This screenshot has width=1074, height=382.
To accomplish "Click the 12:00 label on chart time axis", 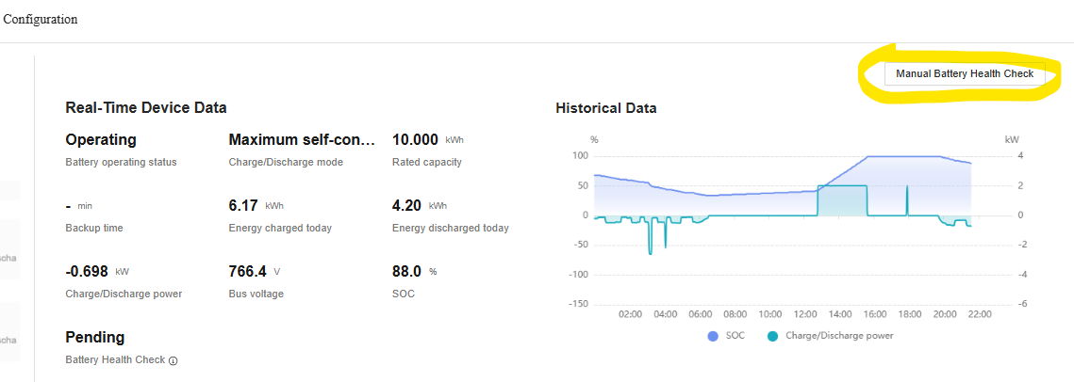I will [805, 314].
